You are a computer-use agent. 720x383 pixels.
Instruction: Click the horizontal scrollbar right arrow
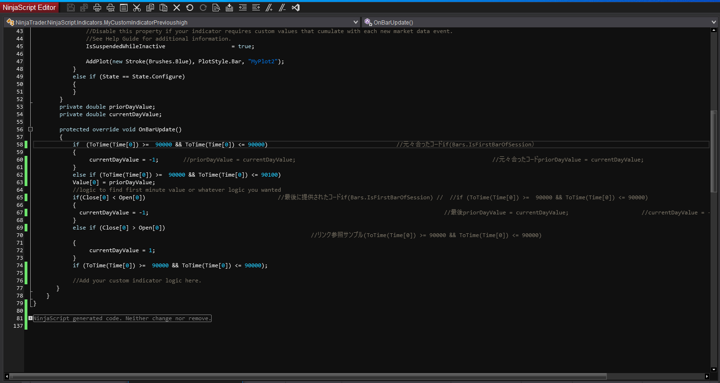pyautogui.click(x=707, y=376)
